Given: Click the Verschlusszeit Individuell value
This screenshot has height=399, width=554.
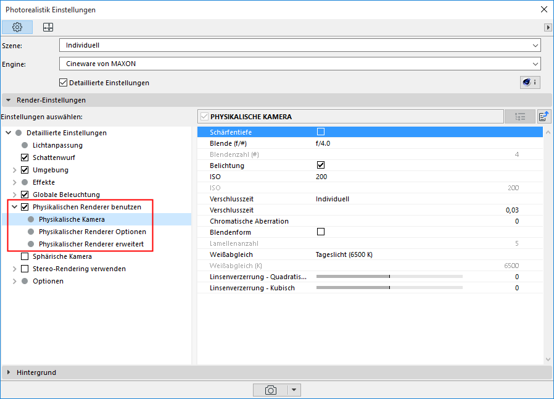Looking at the screenshot, I should pos(333,199).
